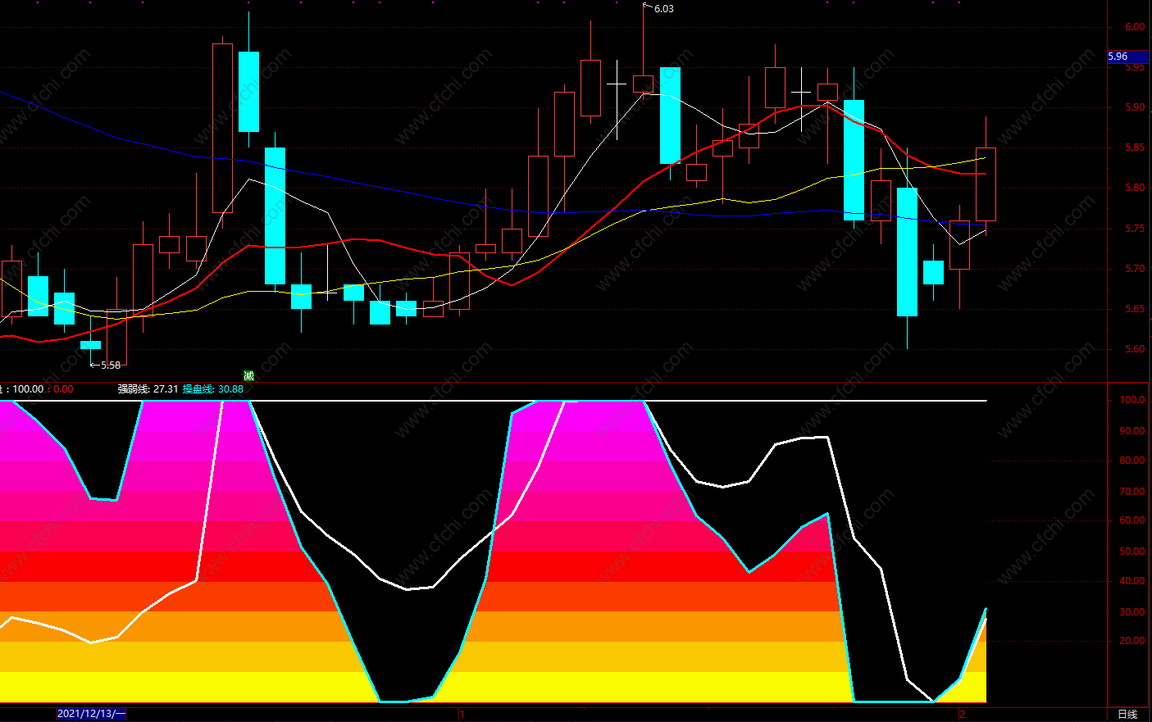Click the 5.80 price axis label
1152x722 pixels.
click(1135, 188)
